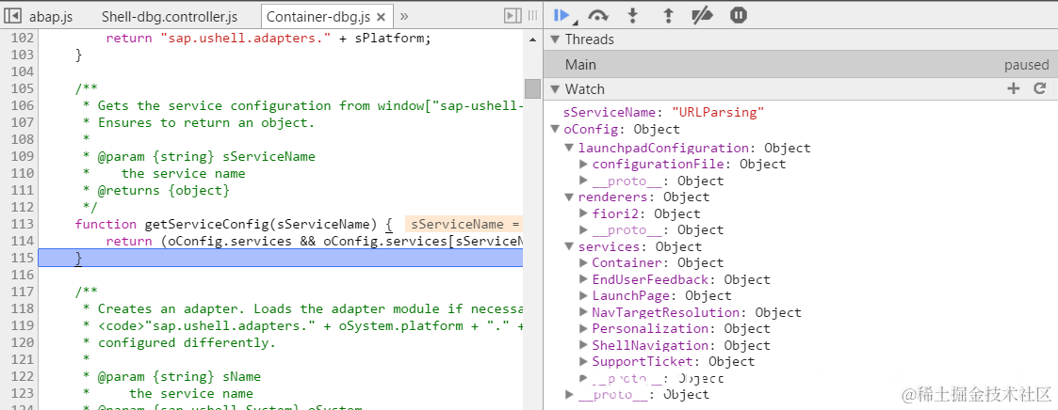Screen dimensions: 1058x410
Task: Expand __proto__ under renderers
Action: tap(584, 230)
